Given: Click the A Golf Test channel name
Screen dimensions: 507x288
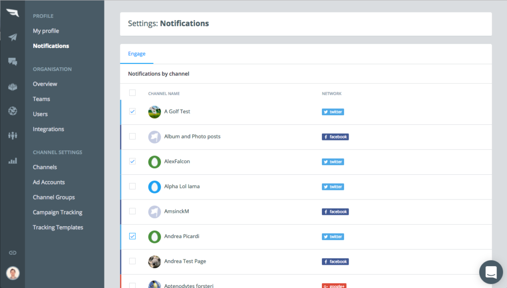Looking at the screenshot, I should coord(177,111).
